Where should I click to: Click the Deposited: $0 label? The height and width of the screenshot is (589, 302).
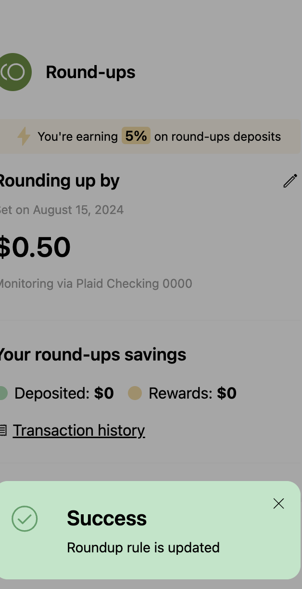[x=64, y=393]
